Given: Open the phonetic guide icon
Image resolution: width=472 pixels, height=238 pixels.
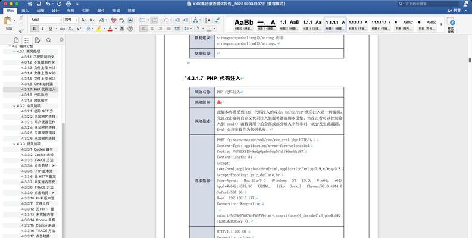Looking at the screenshot, I should point(122,20).
